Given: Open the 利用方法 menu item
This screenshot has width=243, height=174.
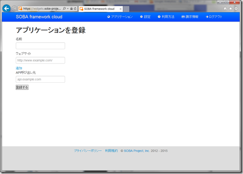Looking at the screenshot, I should 166,17.
